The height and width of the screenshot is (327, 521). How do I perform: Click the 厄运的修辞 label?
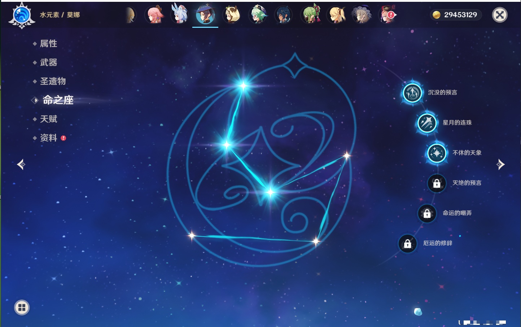(438, 243)
